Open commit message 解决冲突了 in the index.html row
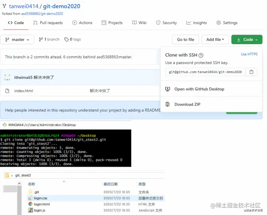This screenshot has width=267, height=215. click(100, 91)
